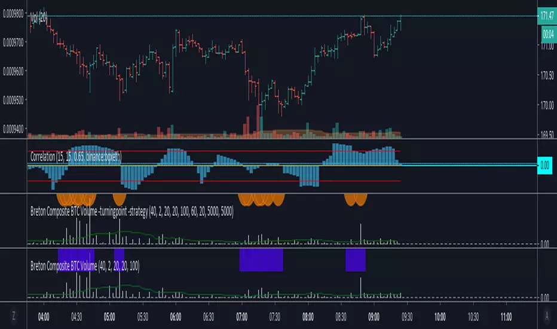Click the Z timezone button
The width and height of the screenshot is (557, 329).
(x=14, y=316)
